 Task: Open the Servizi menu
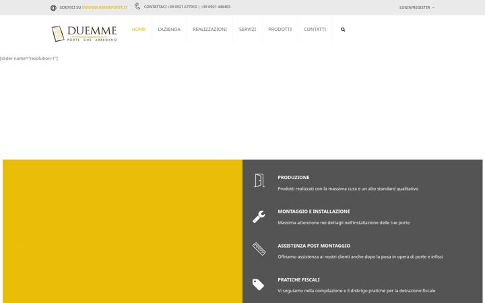click(247, 30)
